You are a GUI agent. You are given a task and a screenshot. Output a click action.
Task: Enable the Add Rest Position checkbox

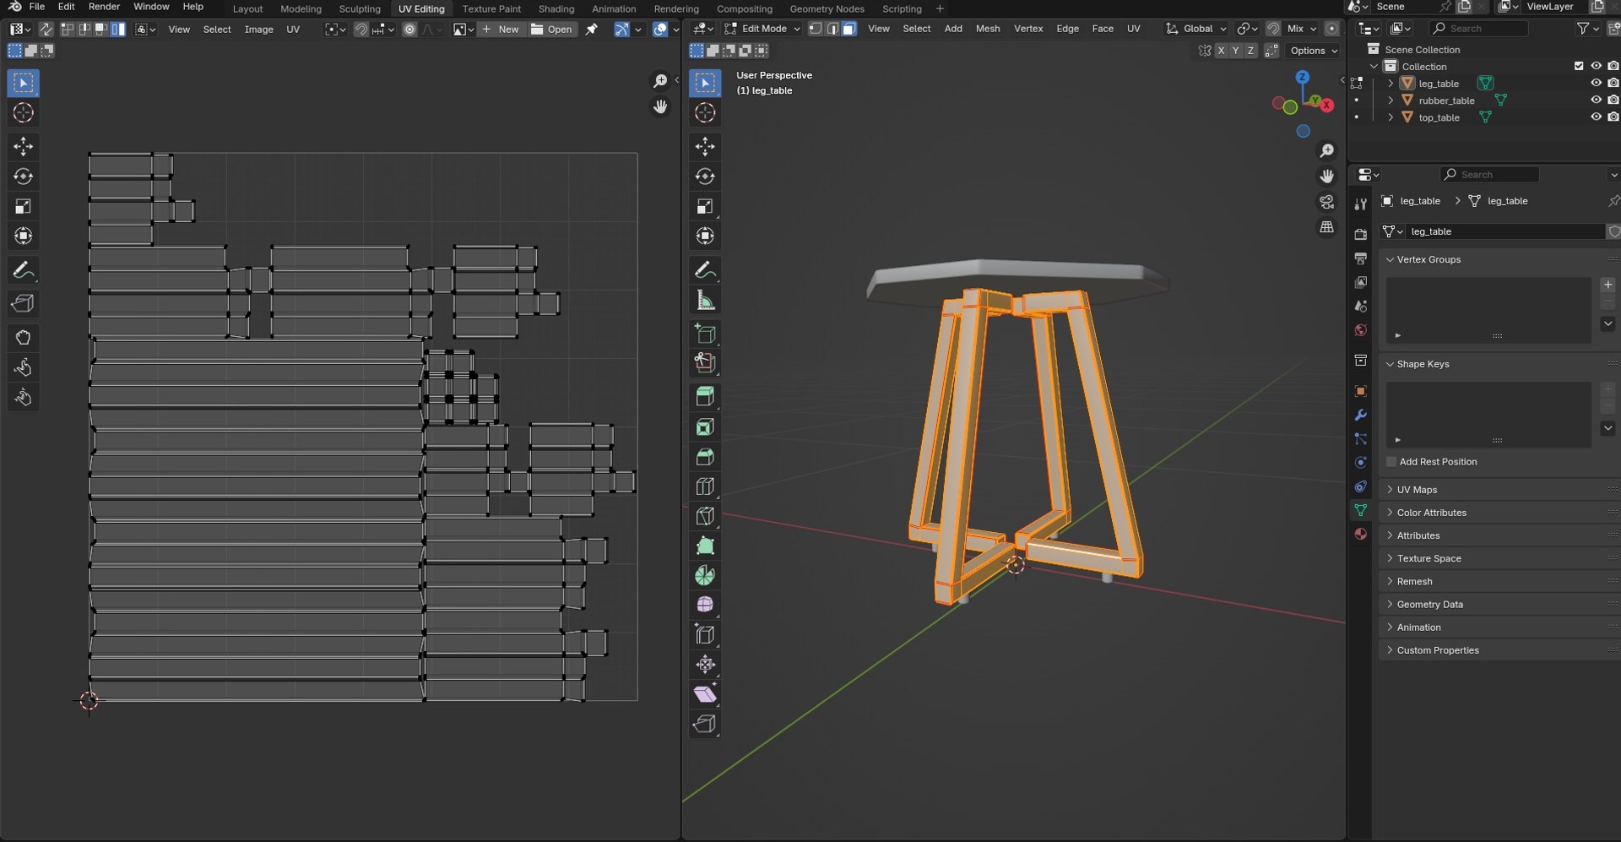point(1391,462)
